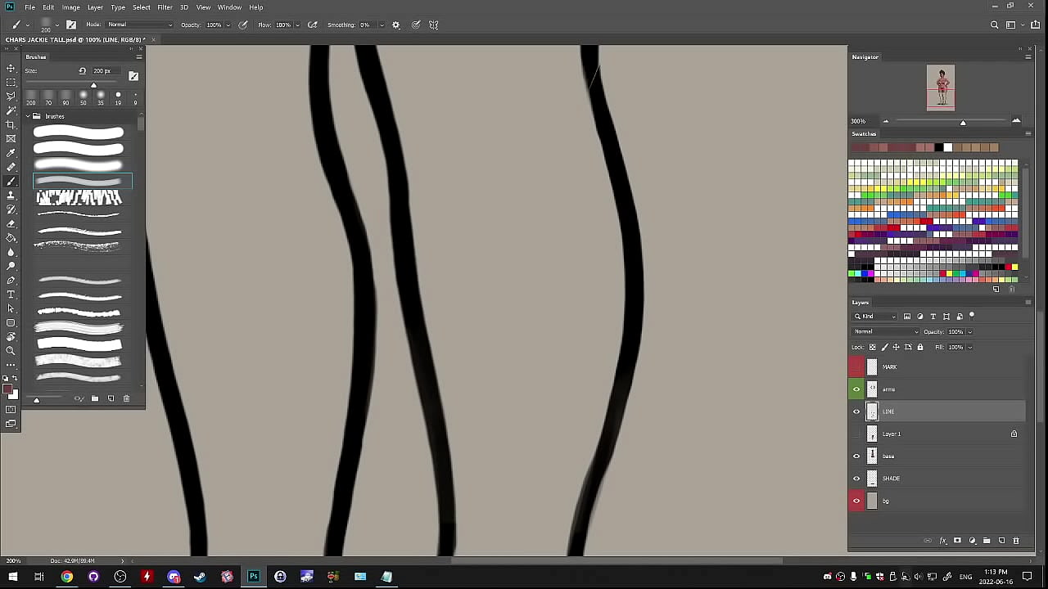The image size is (1048, 589).
Task: Collapse the brushes folder group
Action: click(x=28, y=116)
